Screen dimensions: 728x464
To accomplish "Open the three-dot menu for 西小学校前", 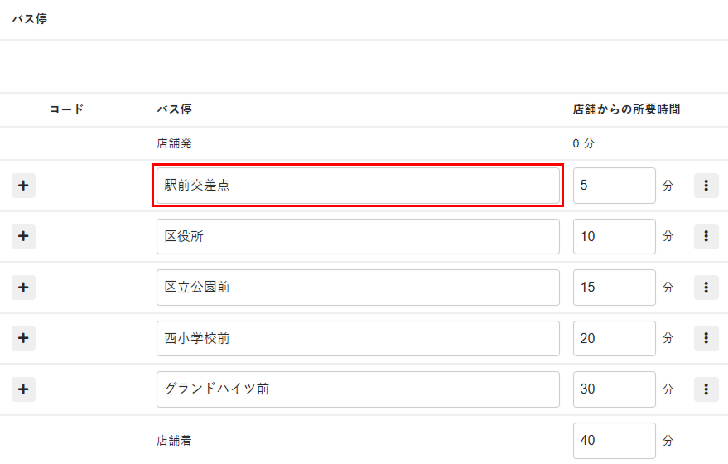I will pos(706,338).
